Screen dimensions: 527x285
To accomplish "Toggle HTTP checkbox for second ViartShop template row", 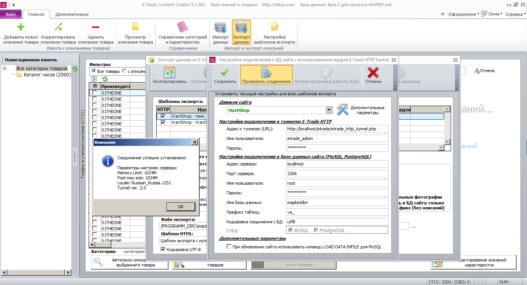I will tap(163, 122).
